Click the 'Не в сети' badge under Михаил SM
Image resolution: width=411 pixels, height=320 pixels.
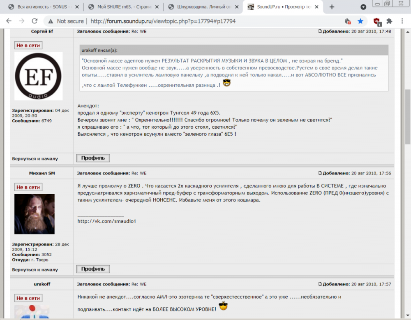pyautogui.click(x=28, y=187)
